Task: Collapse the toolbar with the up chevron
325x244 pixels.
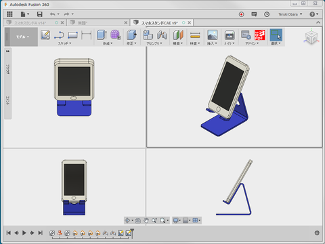Action: coord(318,22)
